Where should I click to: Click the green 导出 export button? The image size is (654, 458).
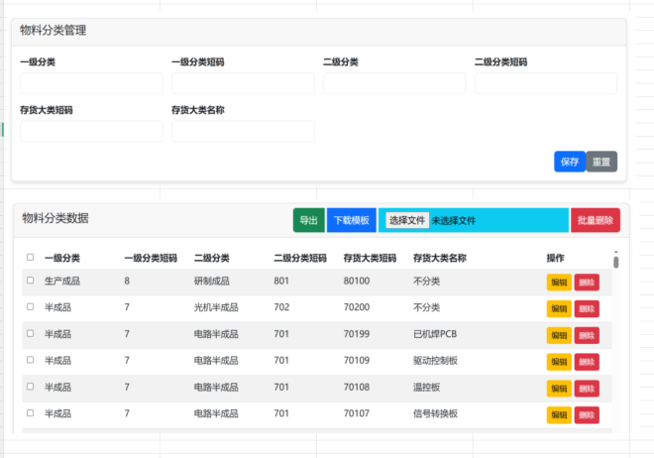tap(308, 220)
